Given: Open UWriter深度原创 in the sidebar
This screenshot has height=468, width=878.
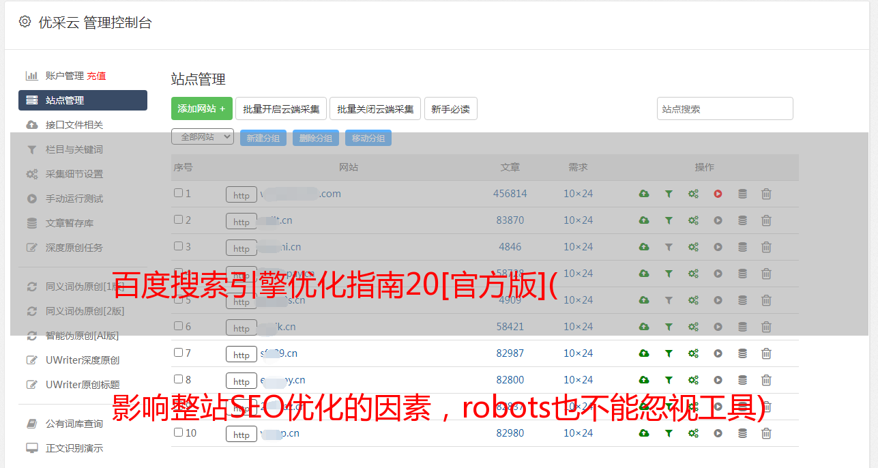Looking at the screenshot, I should point(83,360).
